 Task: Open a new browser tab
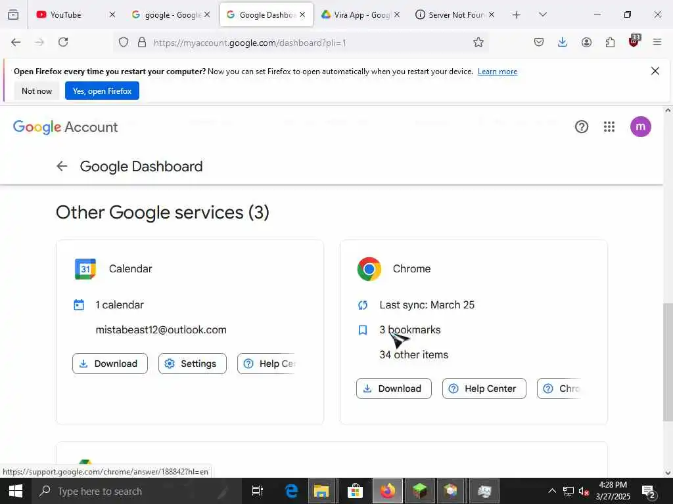517,15
